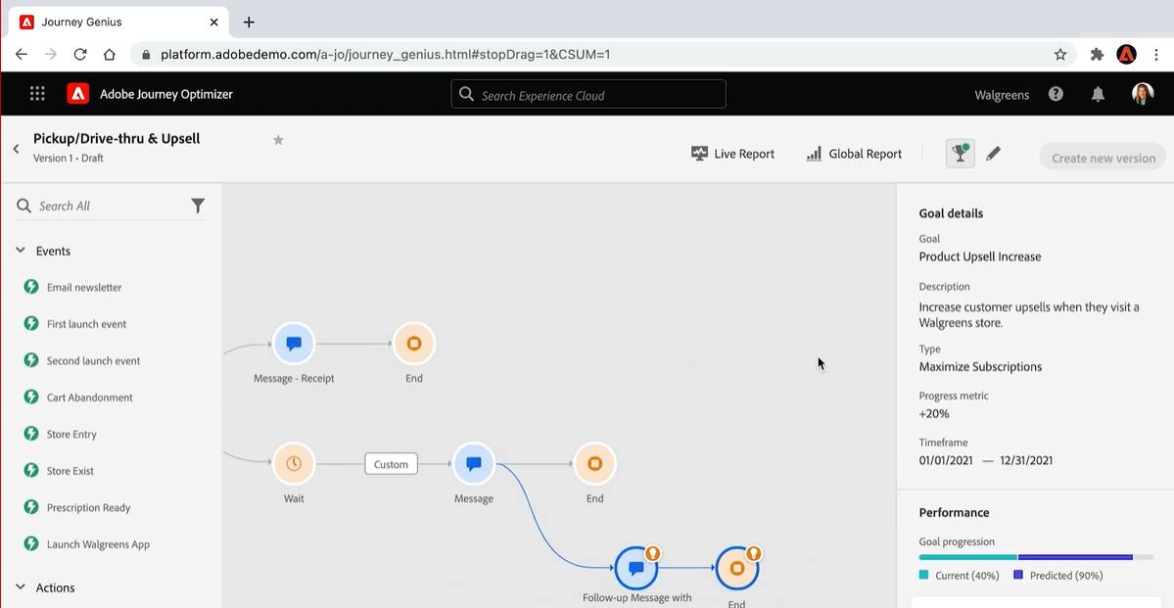Click the First launch event icon
Screen dimensions: 1174x608
[30, 323]
